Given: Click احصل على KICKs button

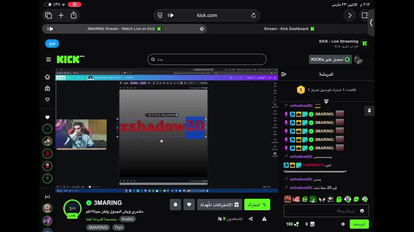Looking at the screenshot, I should point(330,59).
